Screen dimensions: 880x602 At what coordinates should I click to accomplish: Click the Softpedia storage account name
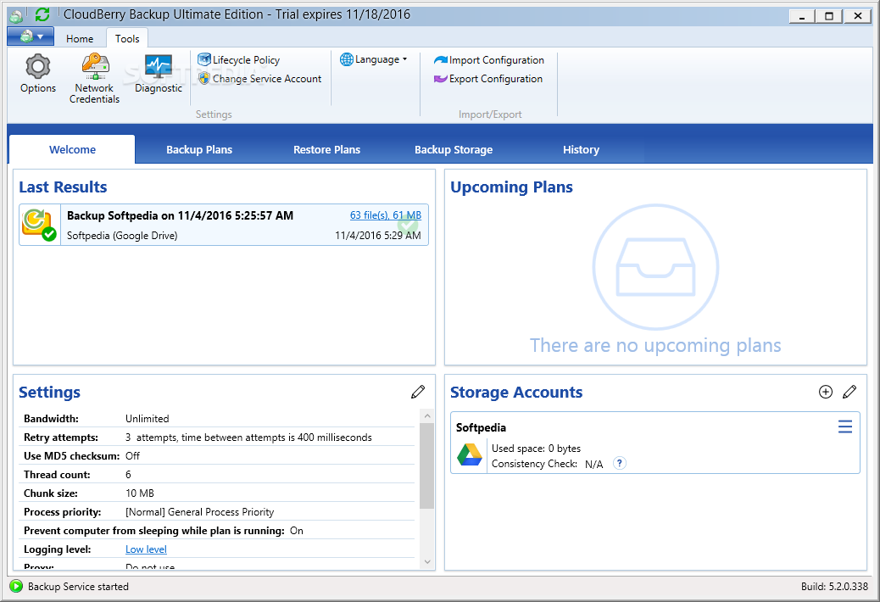(x=481, y=427)
